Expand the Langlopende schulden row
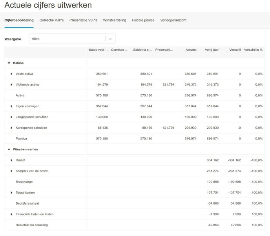The height and width of the screenshot is (236, 270). click(x=11, y=117)
